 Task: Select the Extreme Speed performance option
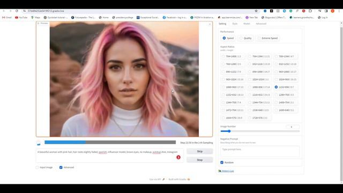(x=267, y=38)
